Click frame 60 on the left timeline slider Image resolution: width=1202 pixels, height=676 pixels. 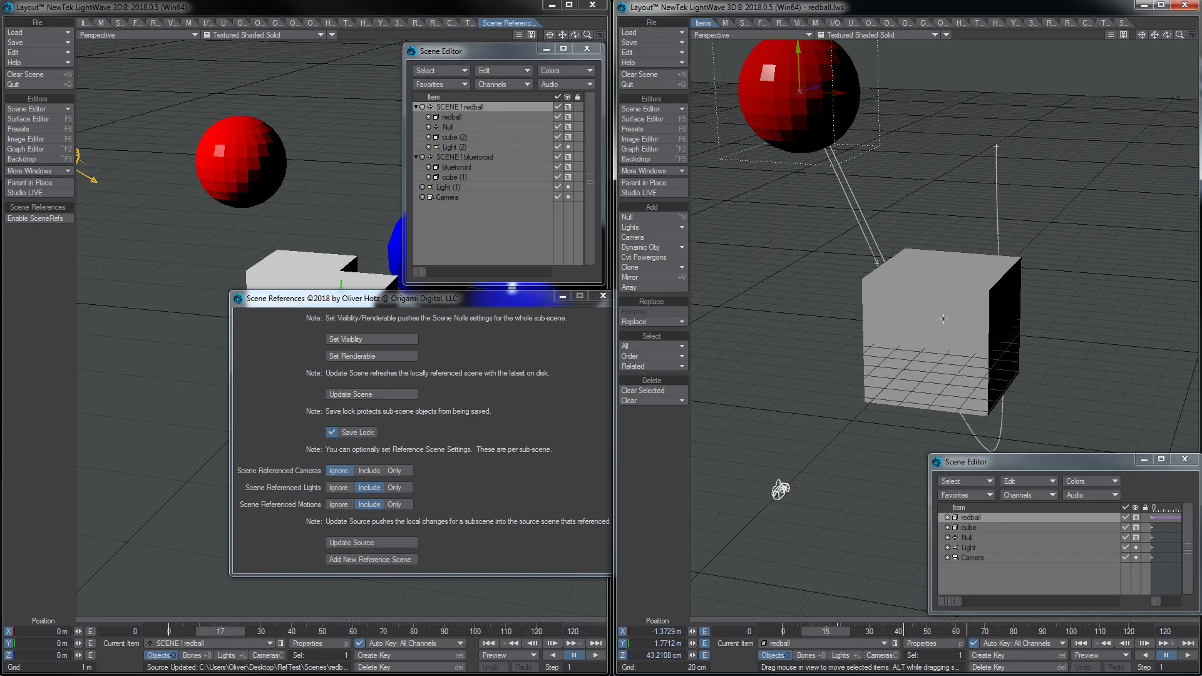click(353, 632)
